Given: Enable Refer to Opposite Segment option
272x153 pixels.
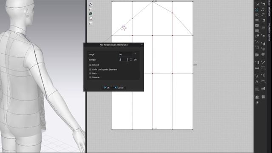Looking at the screenshot, I should 91,69.
